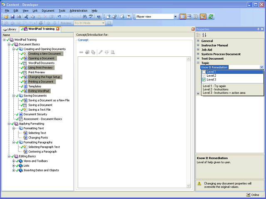Open the Player view dropdown

[x=175, y=17]
